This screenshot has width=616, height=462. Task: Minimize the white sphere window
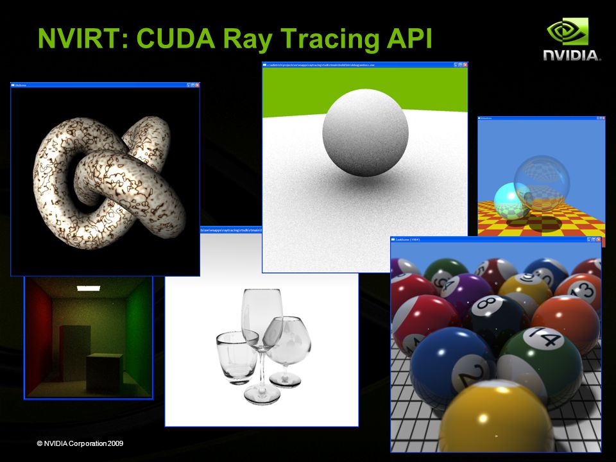[x=456, y=64]
